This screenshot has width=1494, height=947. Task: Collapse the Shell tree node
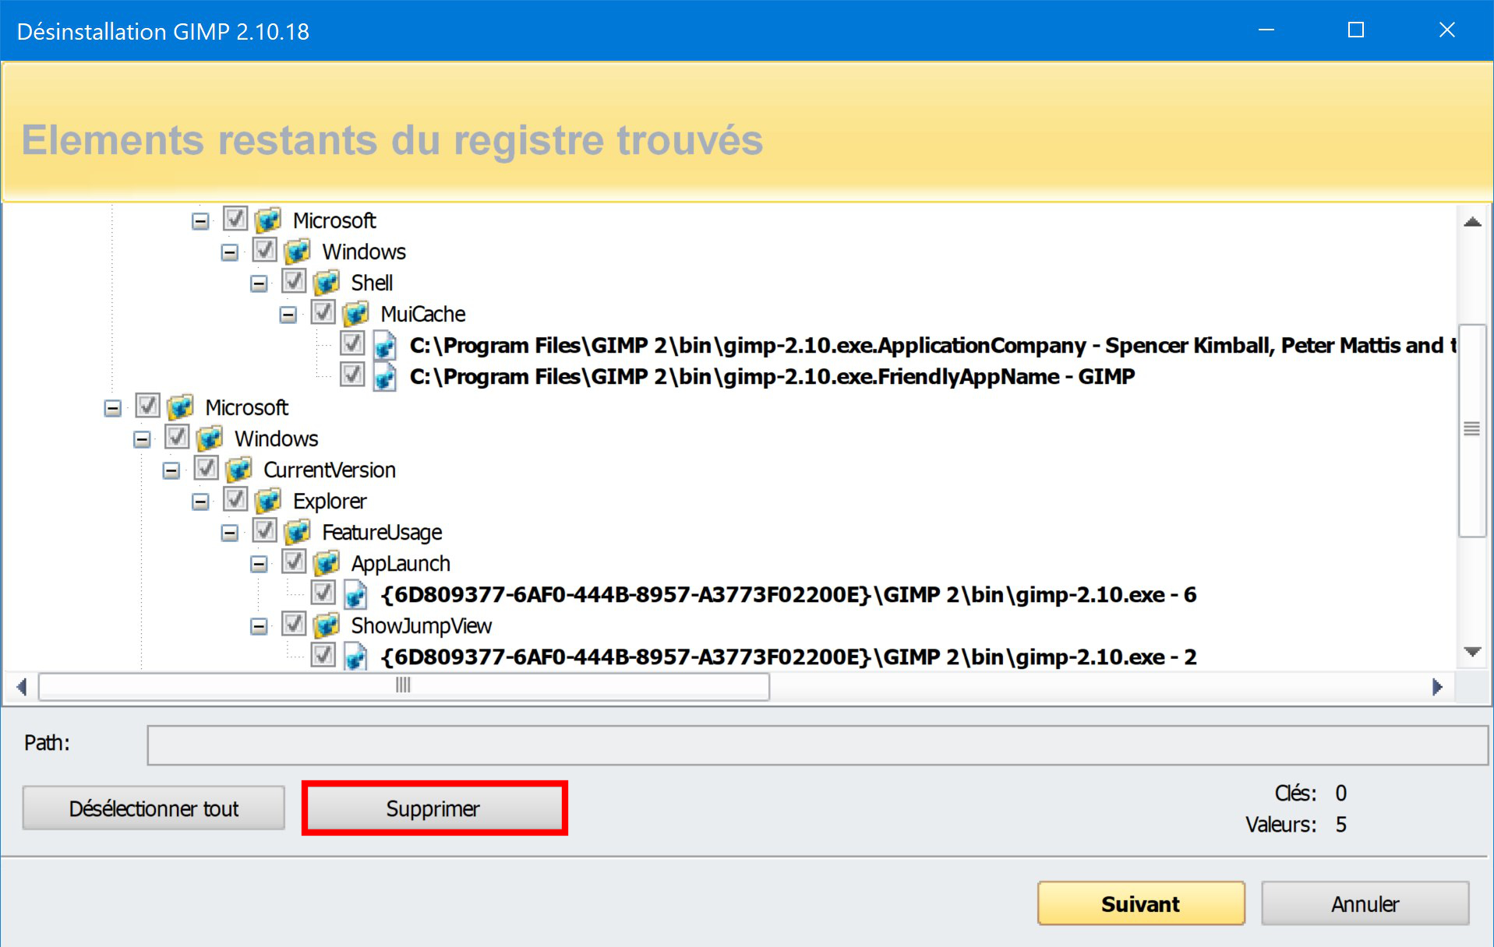point(259,283)
